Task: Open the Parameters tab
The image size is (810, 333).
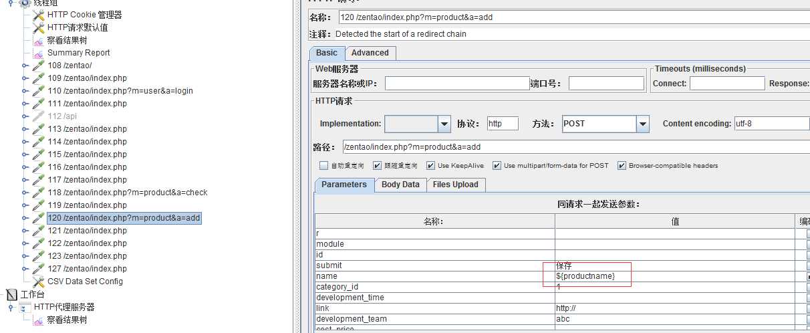Action: tap(344, 185)
